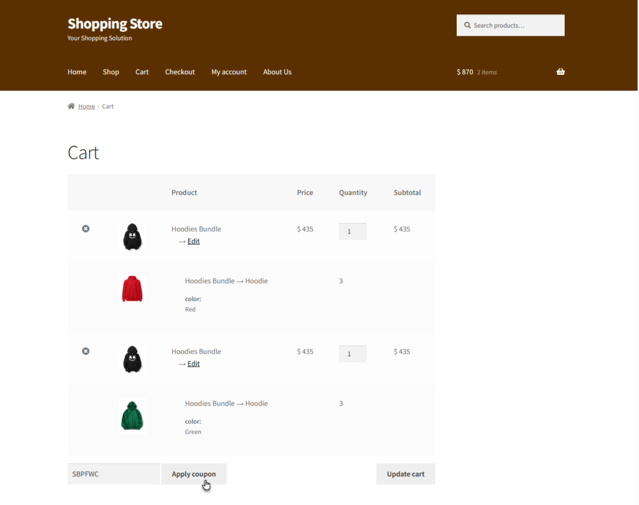
Task: Click the 'Green' color value
Action: coord(193,432)
